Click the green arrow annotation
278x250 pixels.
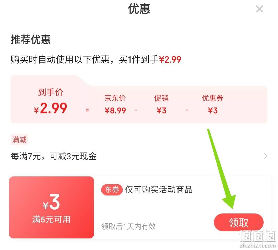pyautogui.click(x=221, y=169)
